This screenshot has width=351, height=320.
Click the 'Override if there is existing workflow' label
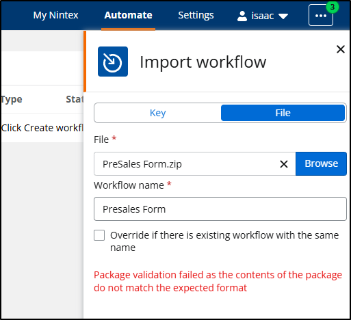coord(224,241)
